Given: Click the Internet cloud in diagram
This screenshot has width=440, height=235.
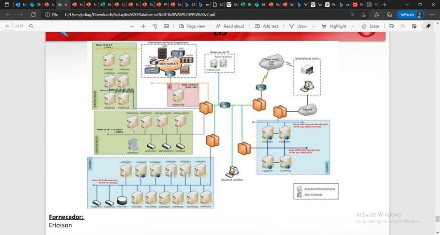Looking at the screenshot, I should (x=307, y=110).
